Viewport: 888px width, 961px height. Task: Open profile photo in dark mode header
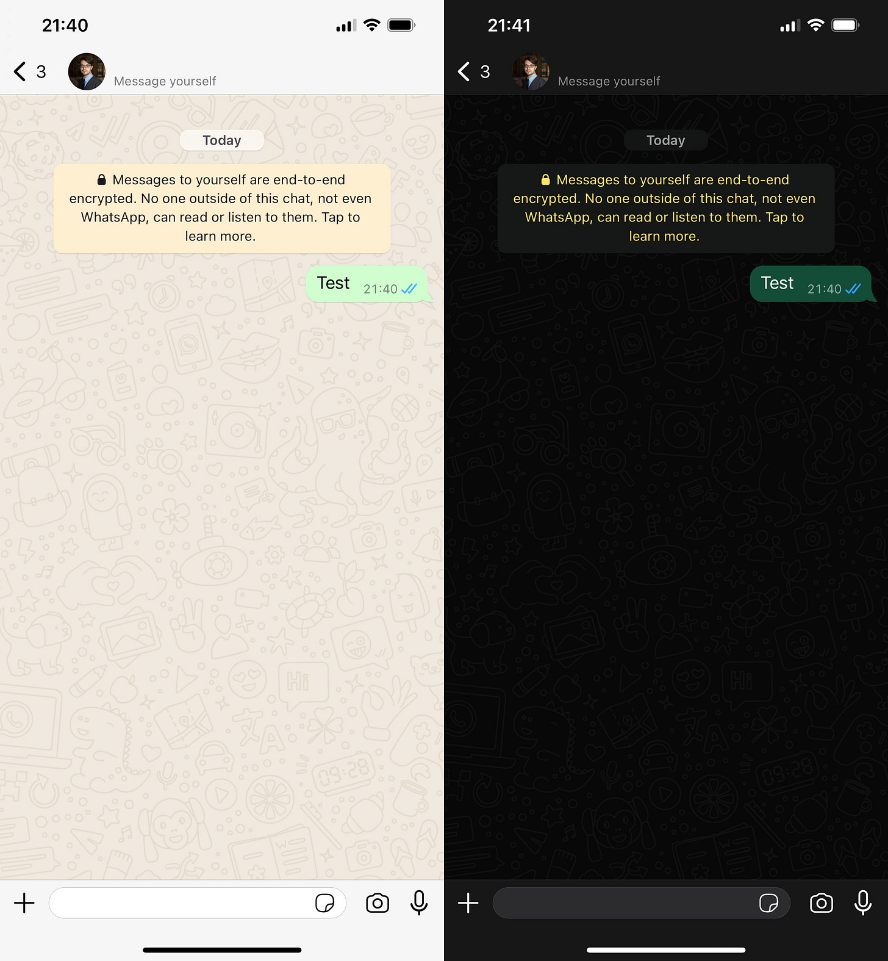pyautogui.click(x=531, y=71)
